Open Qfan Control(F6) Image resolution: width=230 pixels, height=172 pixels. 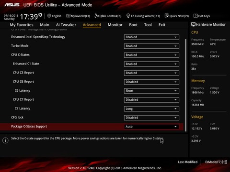point(110,16)
